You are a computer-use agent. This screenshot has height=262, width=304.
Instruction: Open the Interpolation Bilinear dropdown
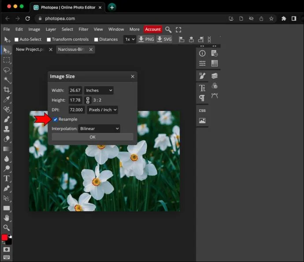(99, 129)
